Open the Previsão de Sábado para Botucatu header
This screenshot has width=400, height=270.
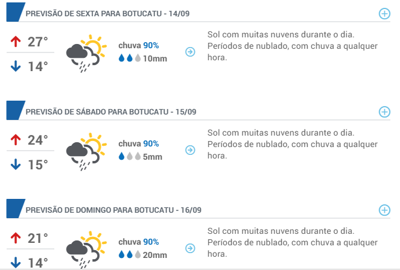tap(111, 112)
